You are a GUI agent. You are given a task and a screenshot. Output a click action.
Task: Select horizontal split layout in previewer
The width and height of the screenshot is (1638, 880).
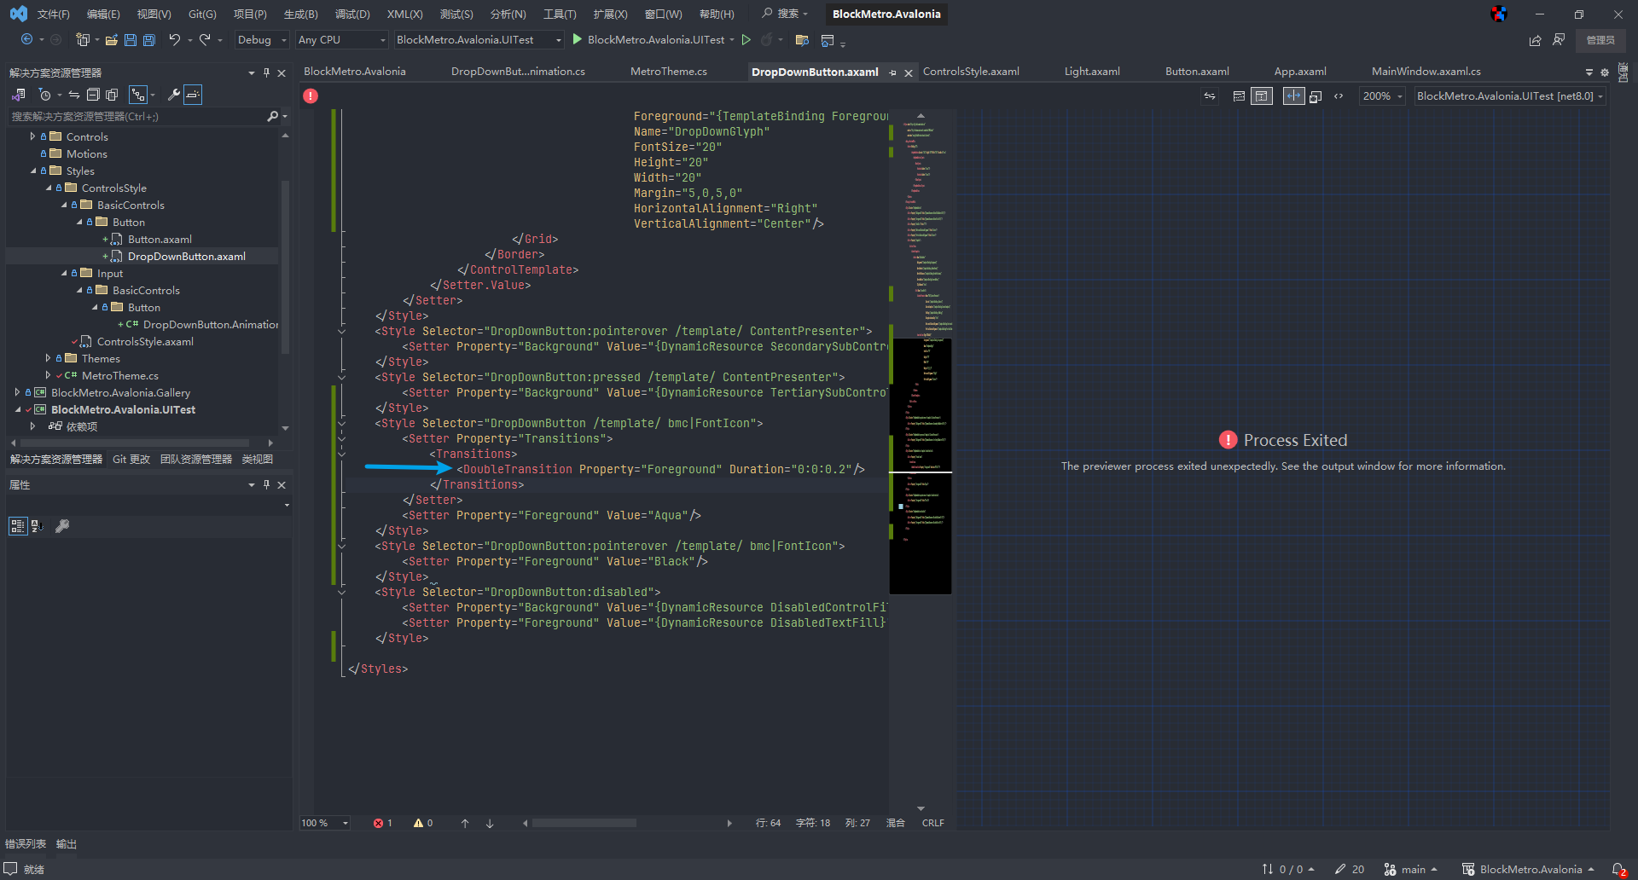tap(1239, 96)
